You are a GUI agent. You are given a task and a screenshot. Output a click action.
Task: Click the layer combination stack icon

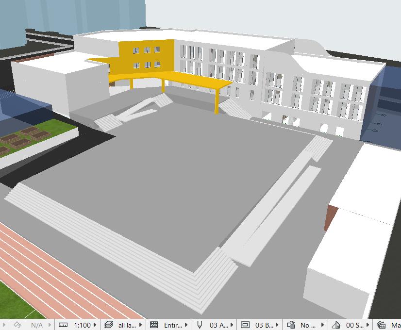tap(108, 325)
